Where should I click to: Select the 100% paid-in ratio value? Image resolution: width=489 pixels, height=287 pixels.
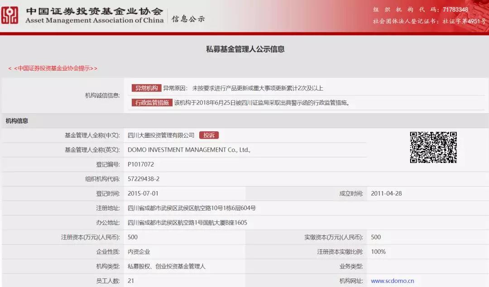[378, 252]
